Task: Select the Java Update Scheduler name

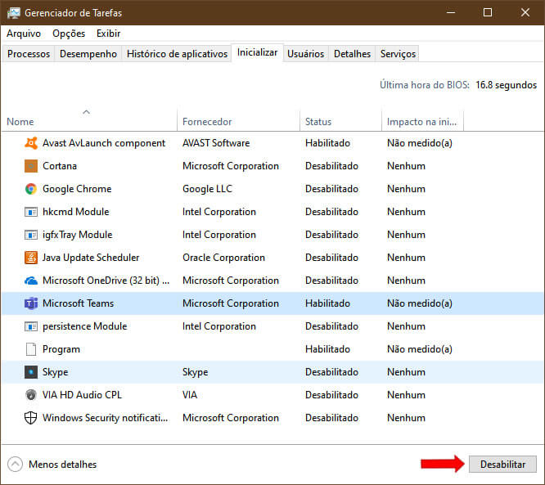Action: click(91, 258)
